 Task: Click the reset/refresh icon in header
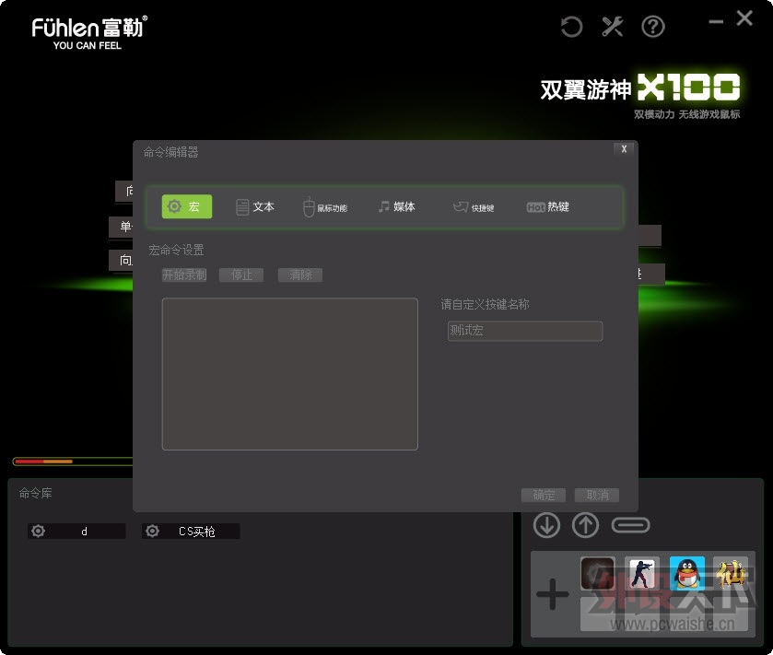coord(571,27)
